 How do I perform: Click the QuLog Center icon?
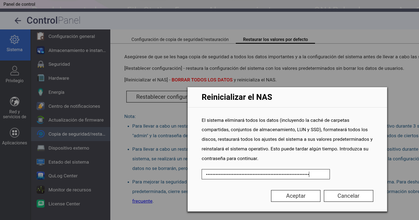tap(41, 176)
